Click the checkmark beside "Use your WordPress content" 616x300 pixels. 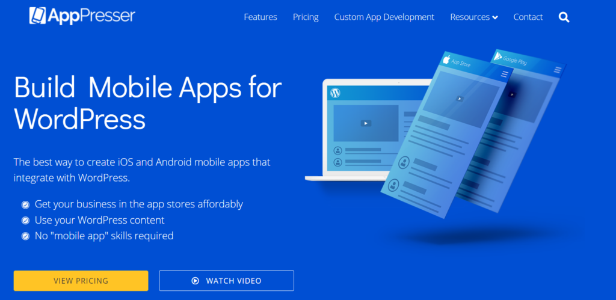tap(25, 221)
